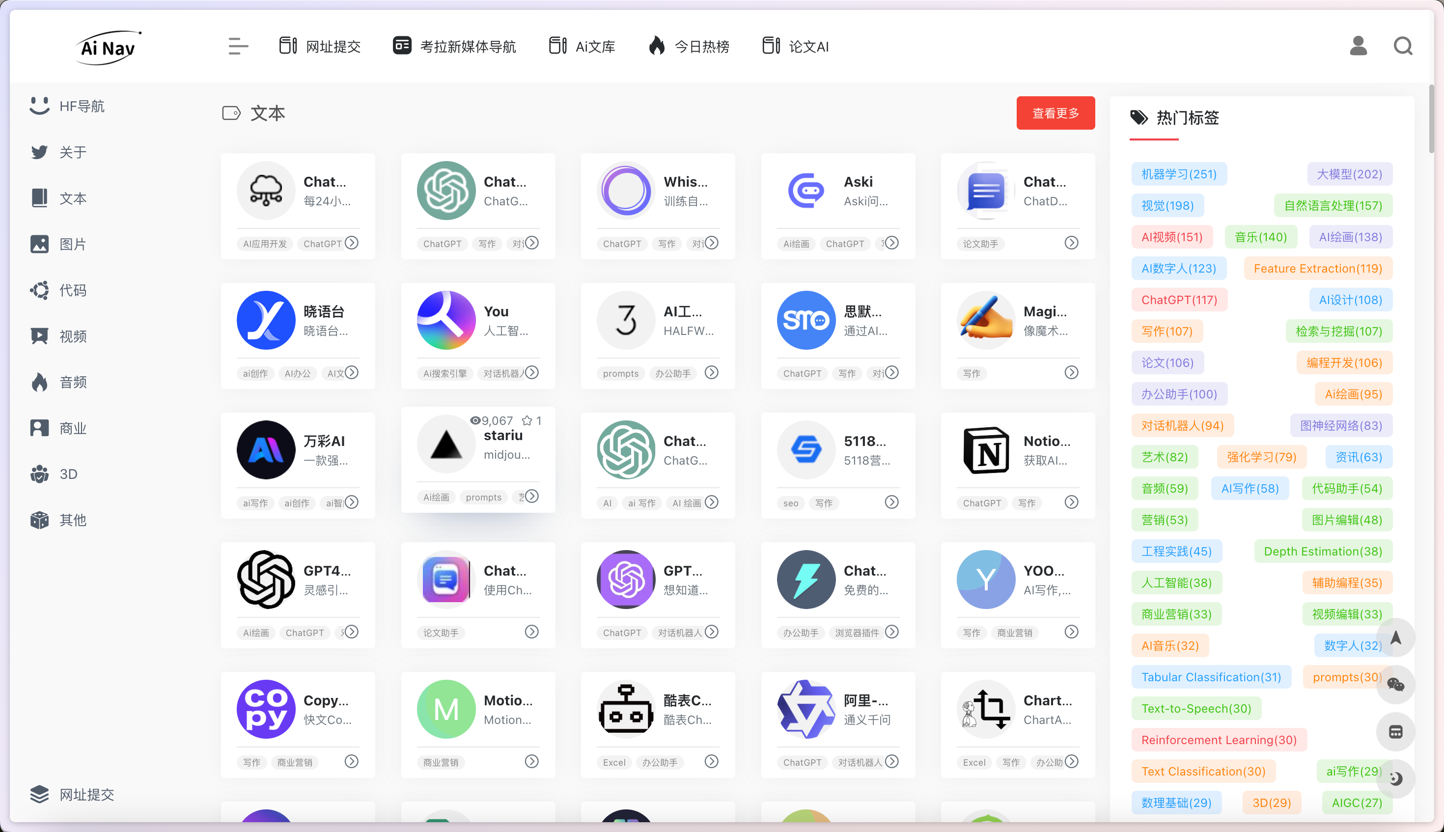Click the page's vertical scrollbar thumb
Viewport: 1444px width, 832px height.
(1430, 119)
